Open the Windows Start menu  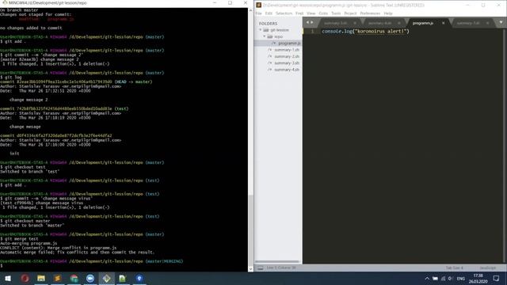(x=8, y=278)
